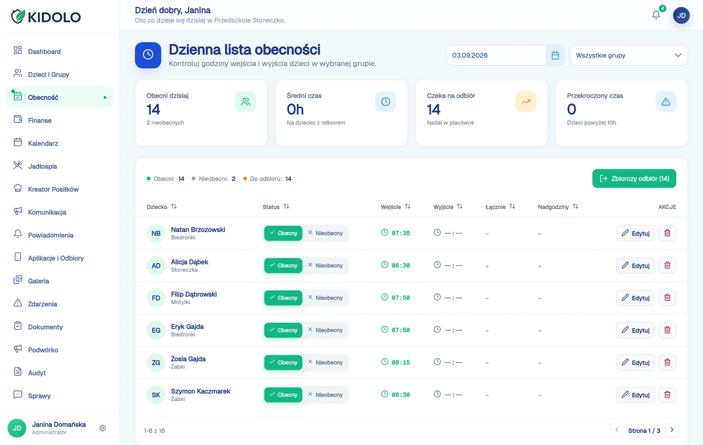Click trash icon in Zosia Gajda row

[x=667, y=362]
